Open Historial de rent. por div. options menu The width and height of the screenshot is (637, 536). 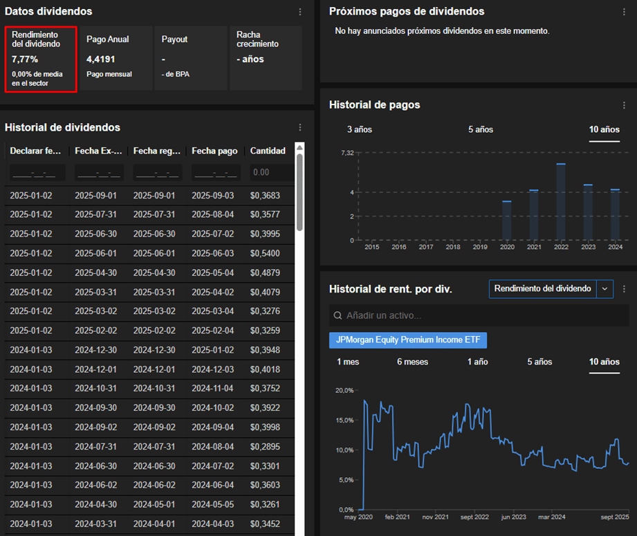click(x=624, y=289)
